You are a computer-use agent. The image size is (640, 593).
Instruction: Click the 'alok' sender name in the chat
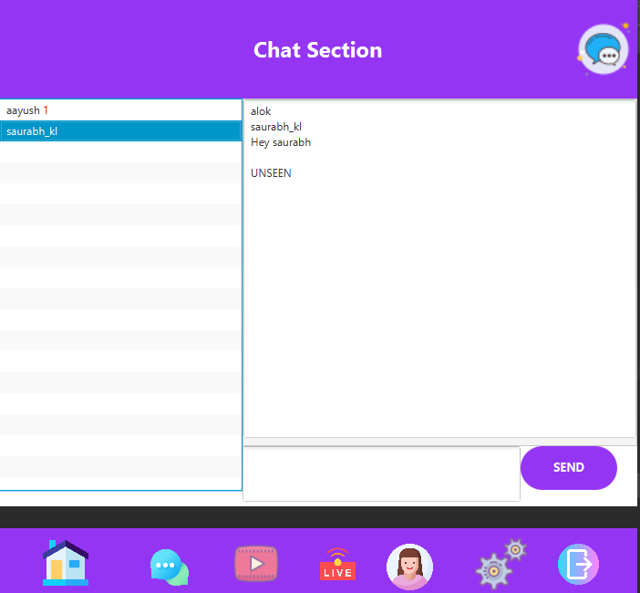click(261, 111)
